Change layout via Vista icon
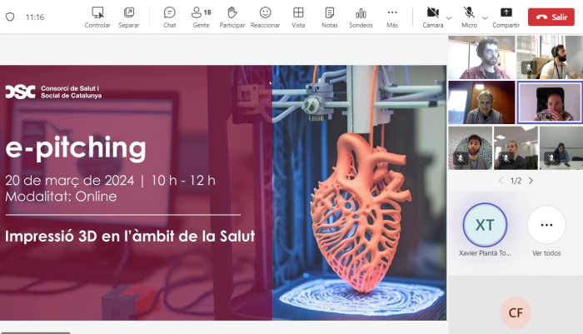This screenshot has width=583, height=334. pyautogui.click(x=298, y=16)
